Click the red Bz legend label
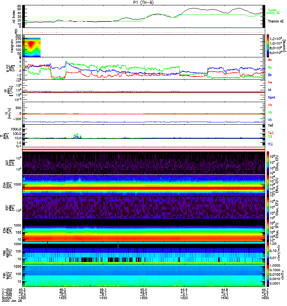Viewport: 287px width, 306px height. click(270, 60)
